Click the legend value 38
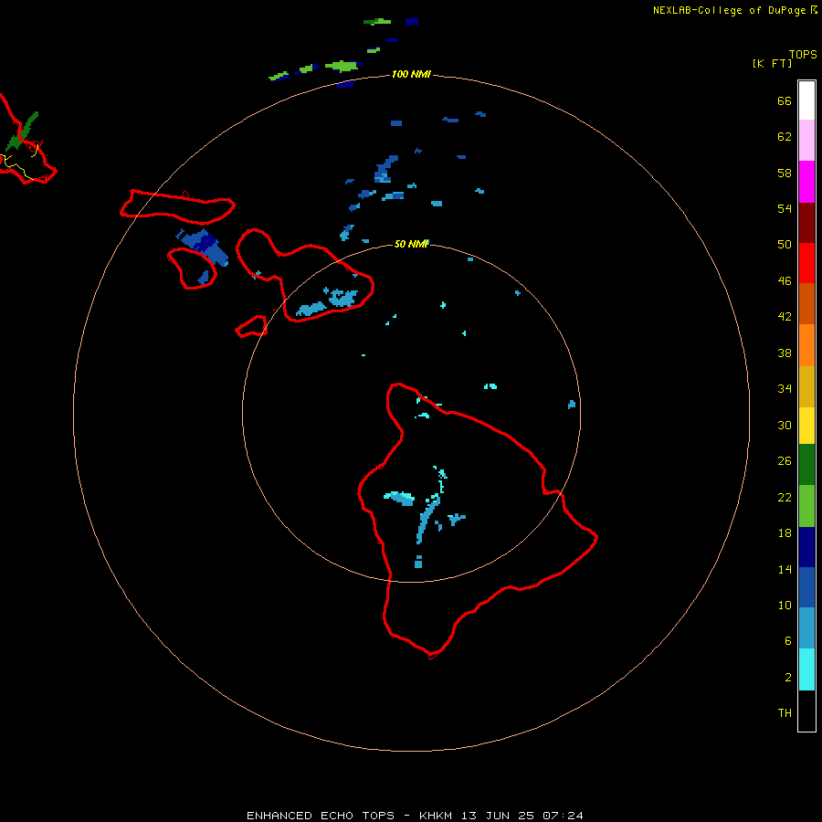The image size is (822, 822). (785, 353)
